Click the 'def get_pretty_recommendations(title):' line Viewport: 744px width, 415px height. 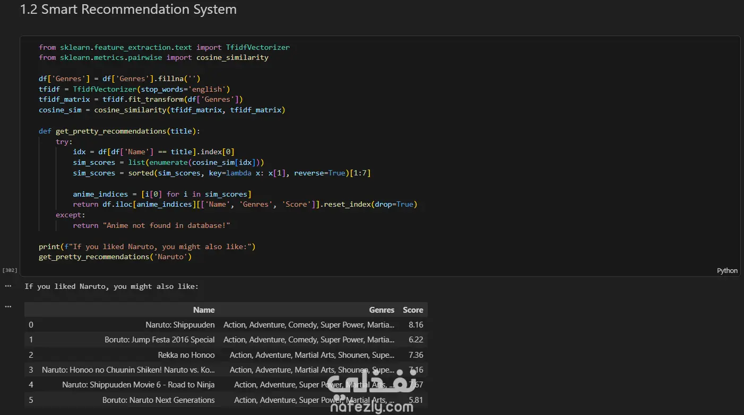119,131
